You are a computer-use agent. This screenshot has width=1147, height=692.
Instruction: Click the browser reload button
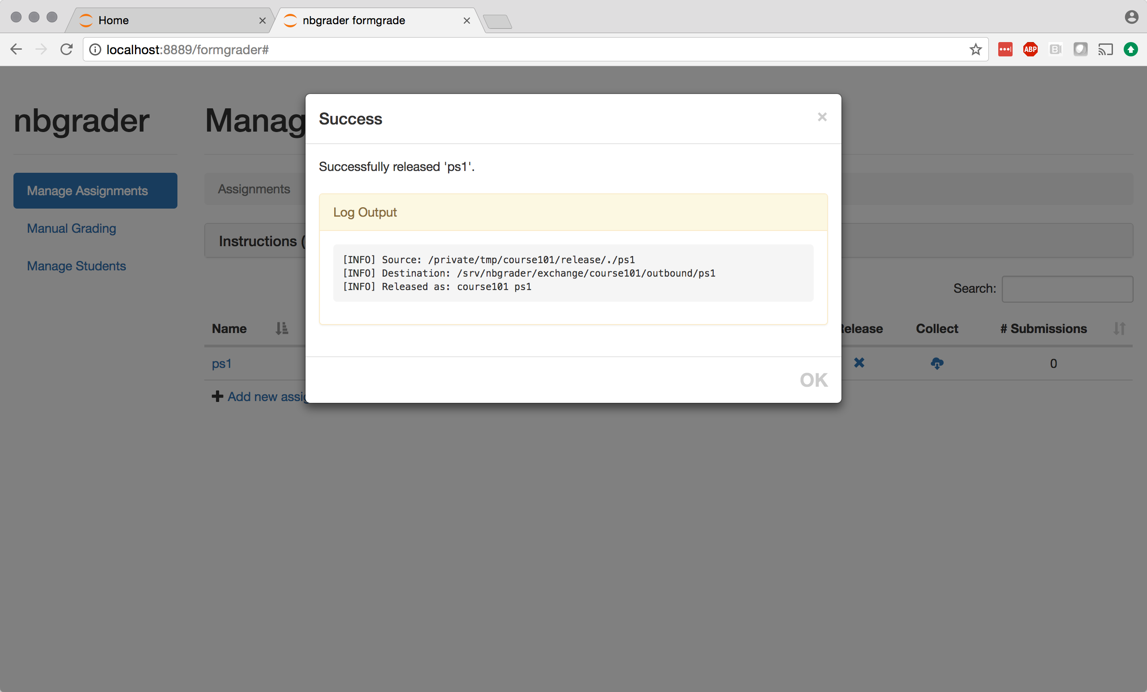pos(67,49)
